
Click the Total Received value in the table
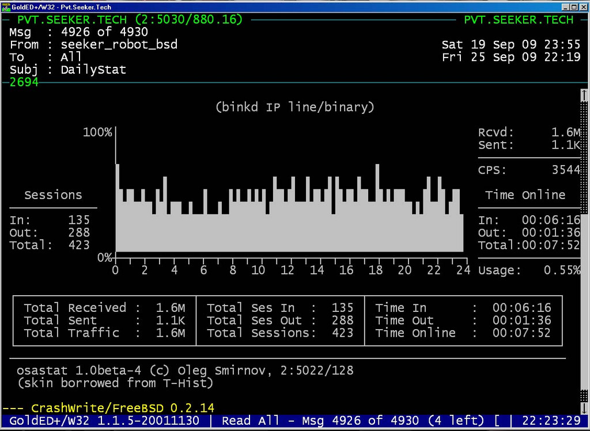click(171, 308)
